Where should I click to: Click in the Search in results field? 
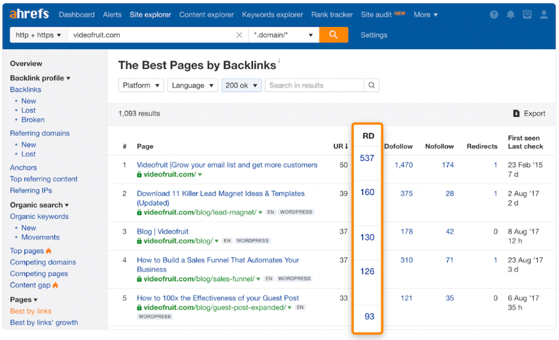pos(314,85)
